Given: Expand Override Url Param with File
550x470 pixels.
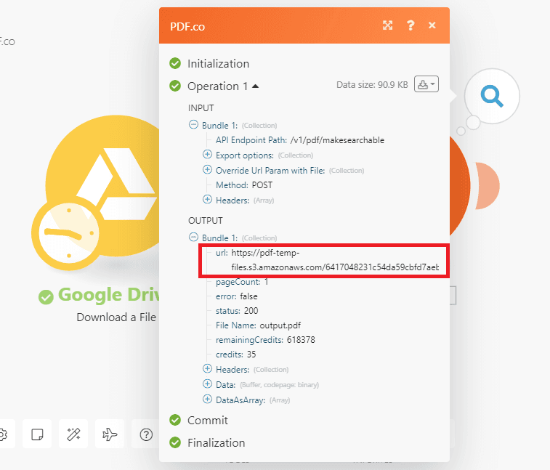Looking at the screenshot, I should 208,170.
